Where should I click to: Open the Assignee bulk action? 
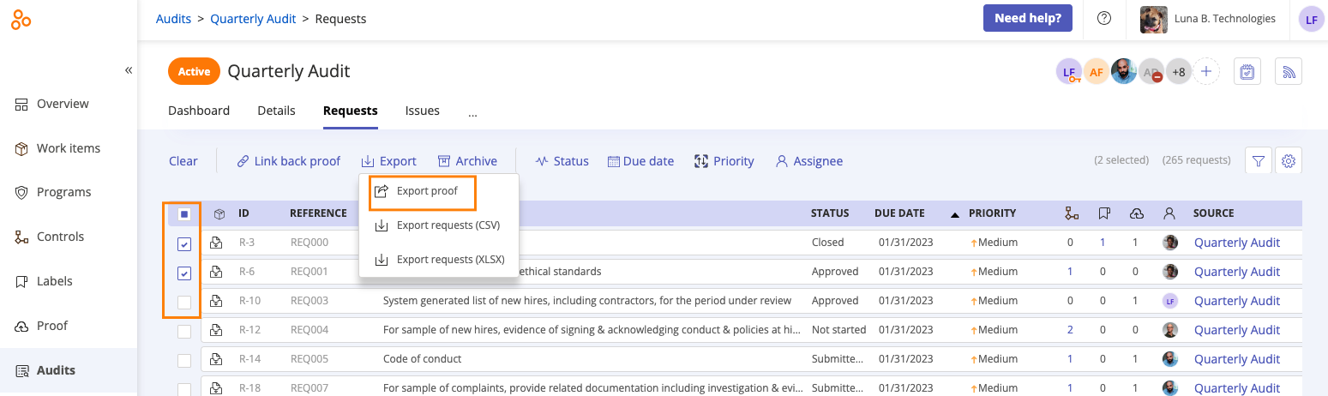pos(809,161)
